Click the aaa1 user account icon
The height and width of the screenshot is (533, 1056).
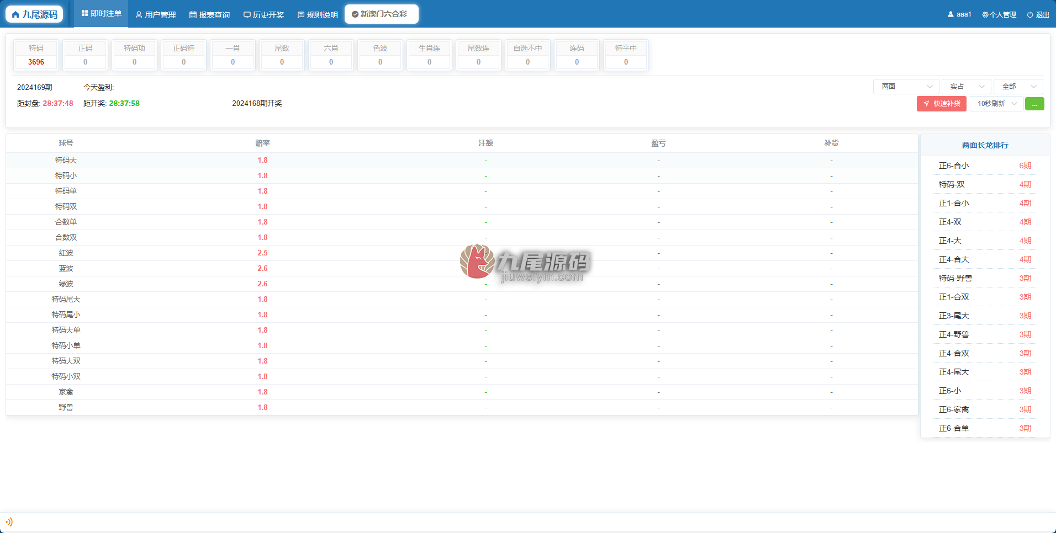[951, 14]
